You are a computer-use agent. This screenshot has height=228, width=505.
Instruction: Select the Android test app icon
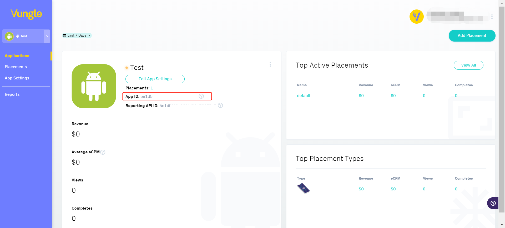(9, 36)
